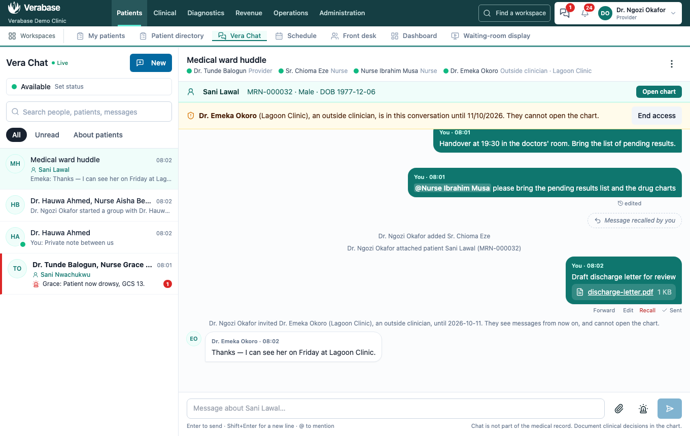The image size is (690, 436).
Task: Open the conversation options kebab menu
Action: point(672,64)
